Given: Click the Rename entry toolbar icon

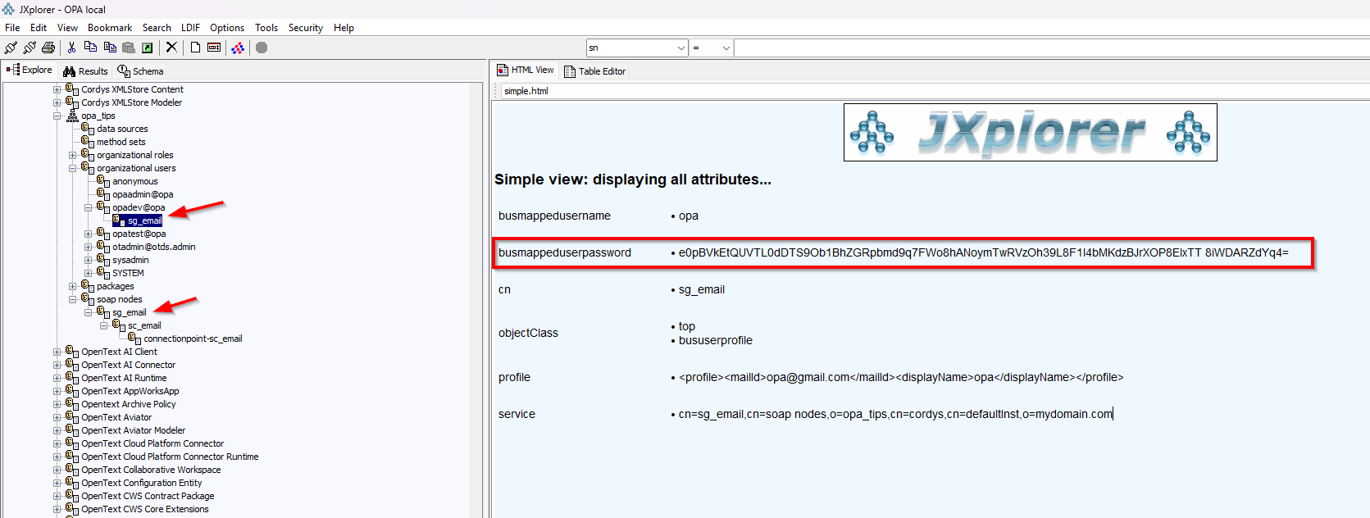Looking at the screenshot, I should coord(214,48).
